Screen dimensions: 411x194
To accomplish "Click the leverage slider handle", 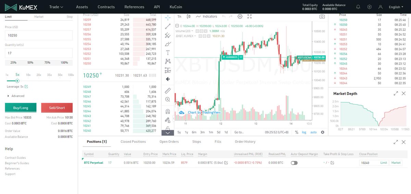I will click(17, 81).
